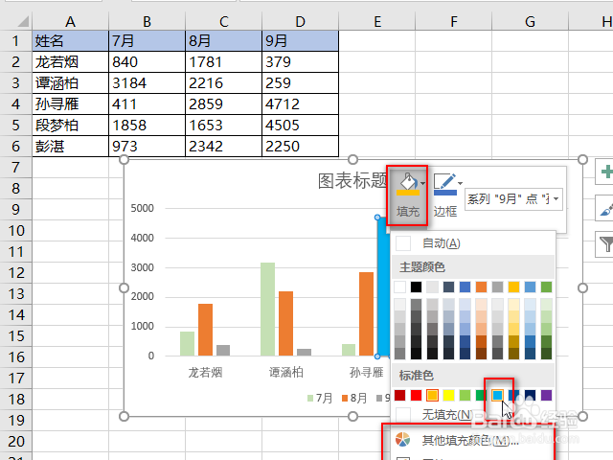Select row 1 header

tap(15, 40)
